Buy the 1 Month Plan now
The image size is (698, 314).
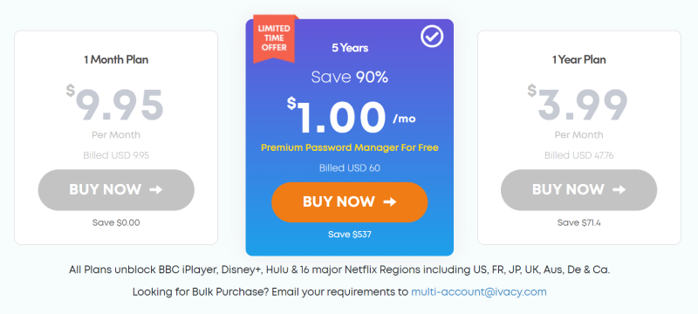(x=116, y=190)
